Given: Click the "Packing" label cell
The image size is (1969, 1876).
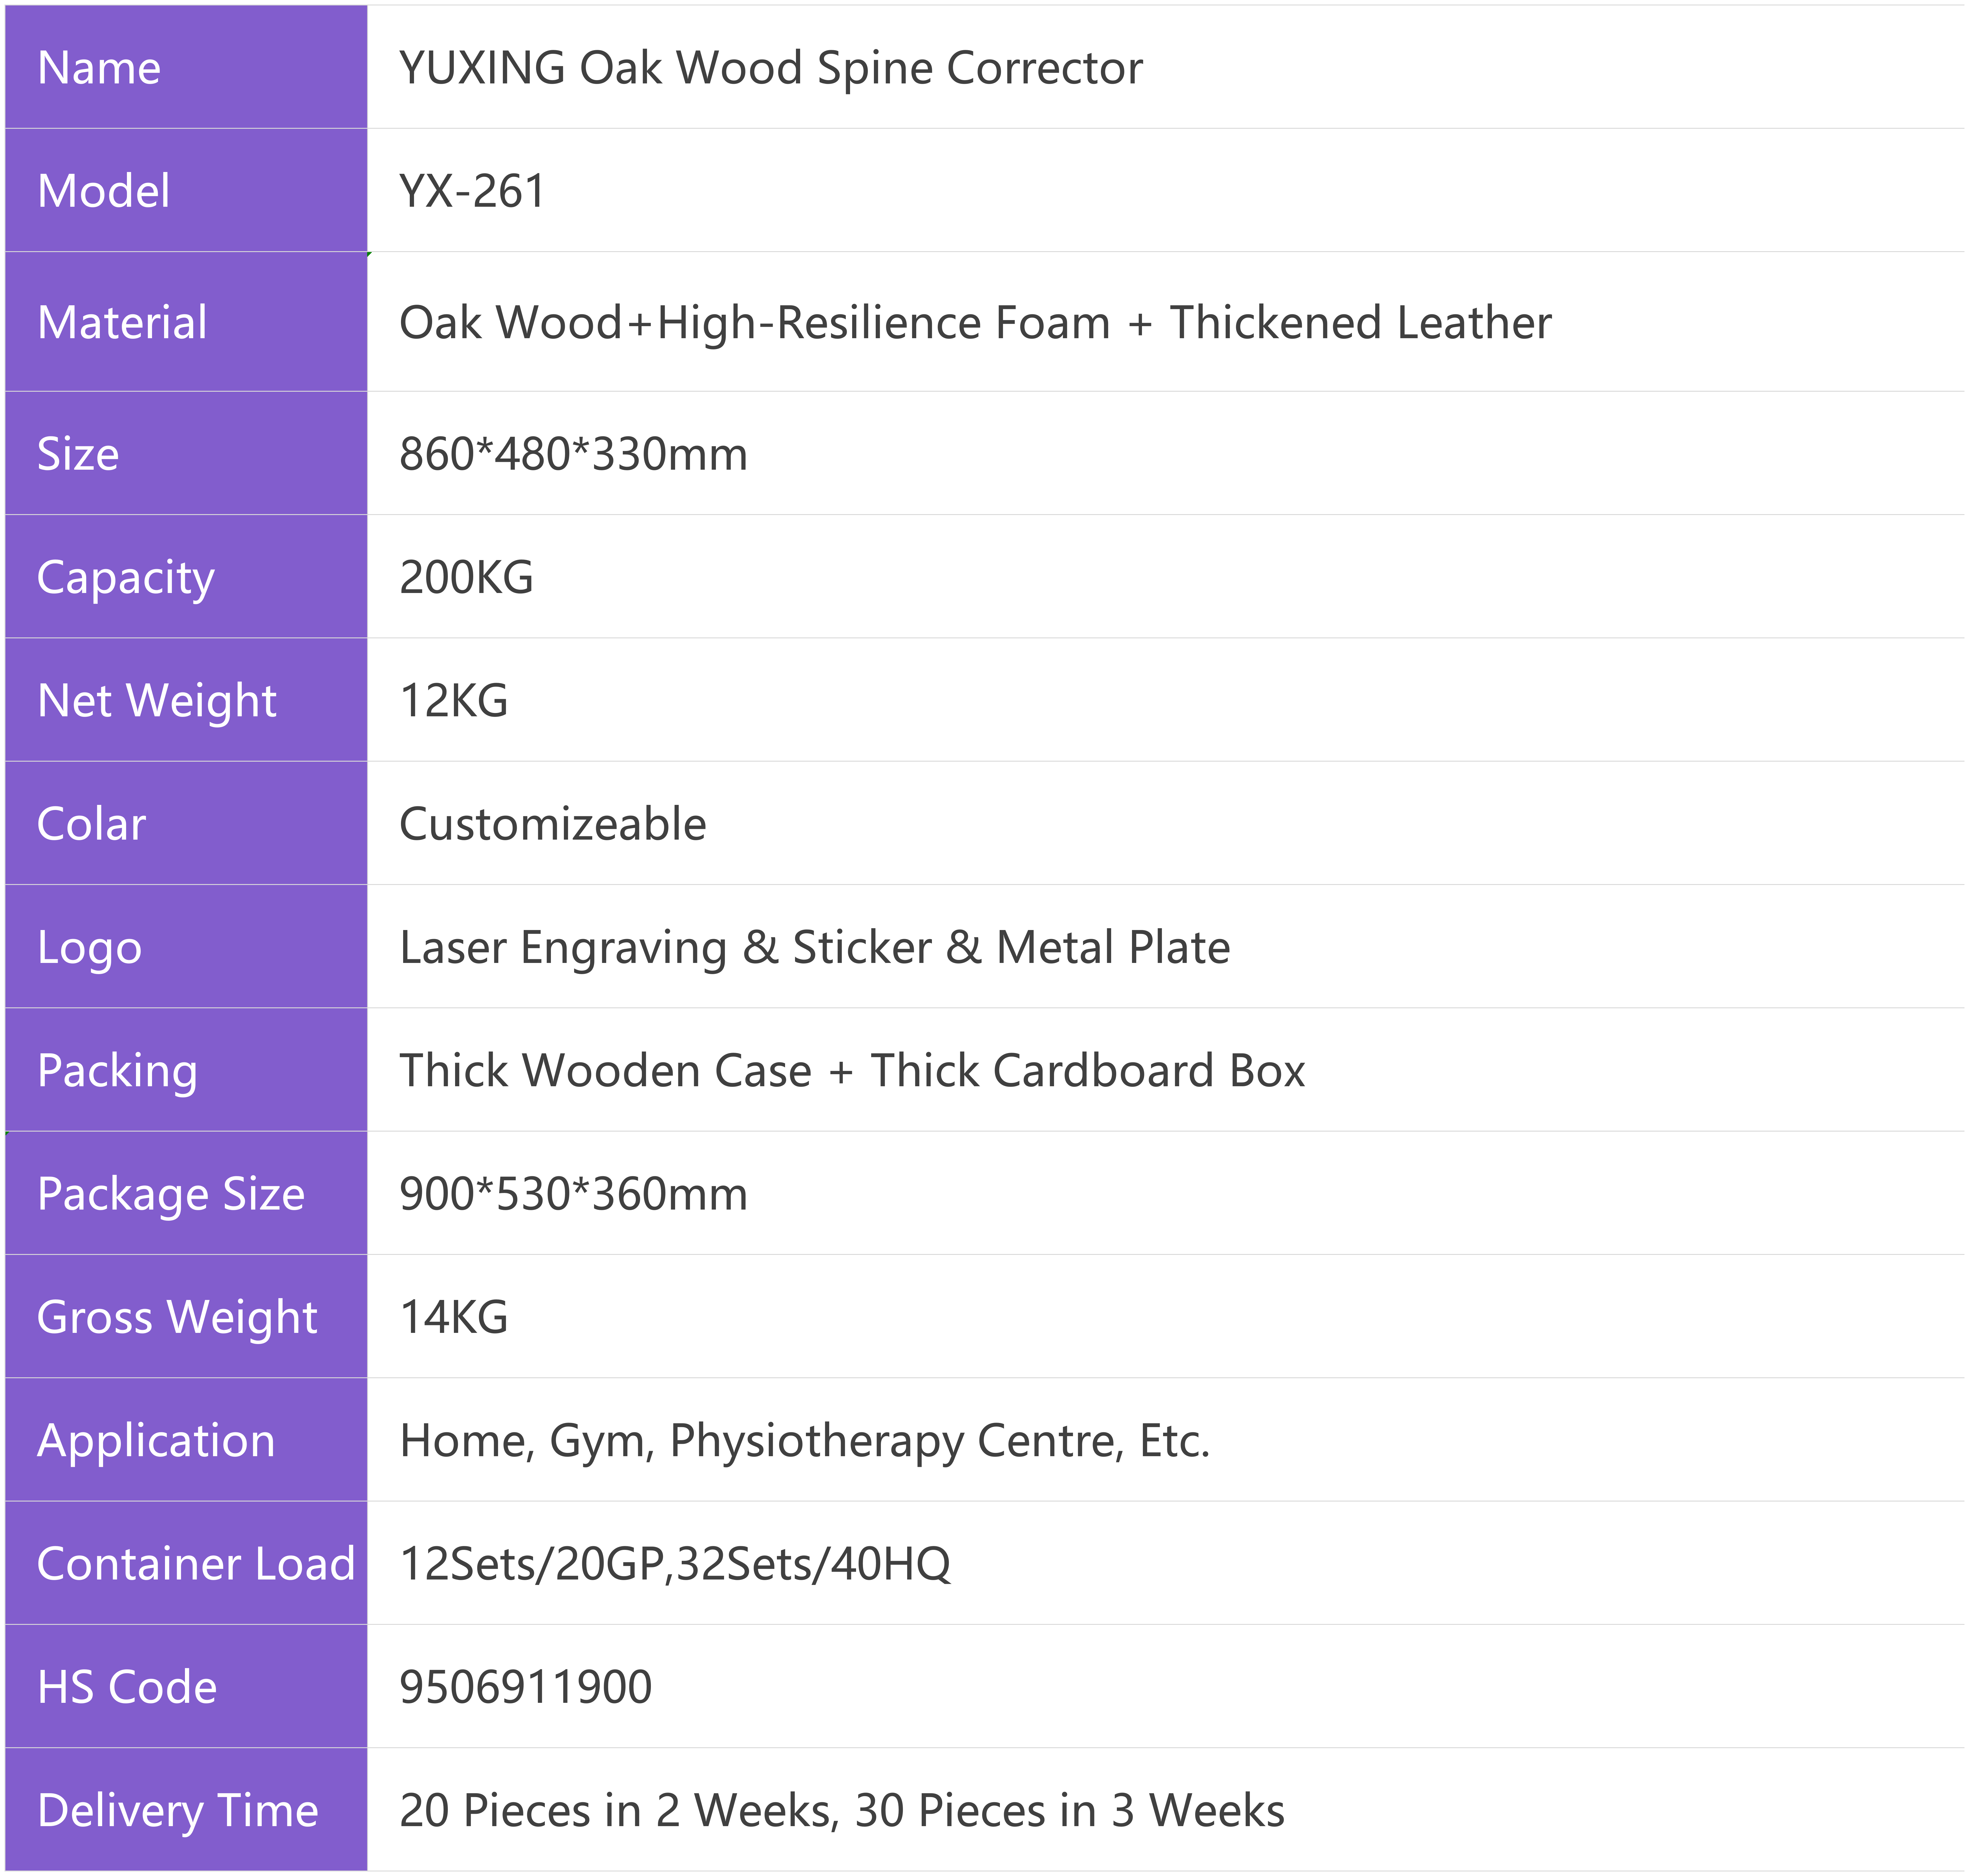Looking at the screenshot, I should pos(186,1069).
